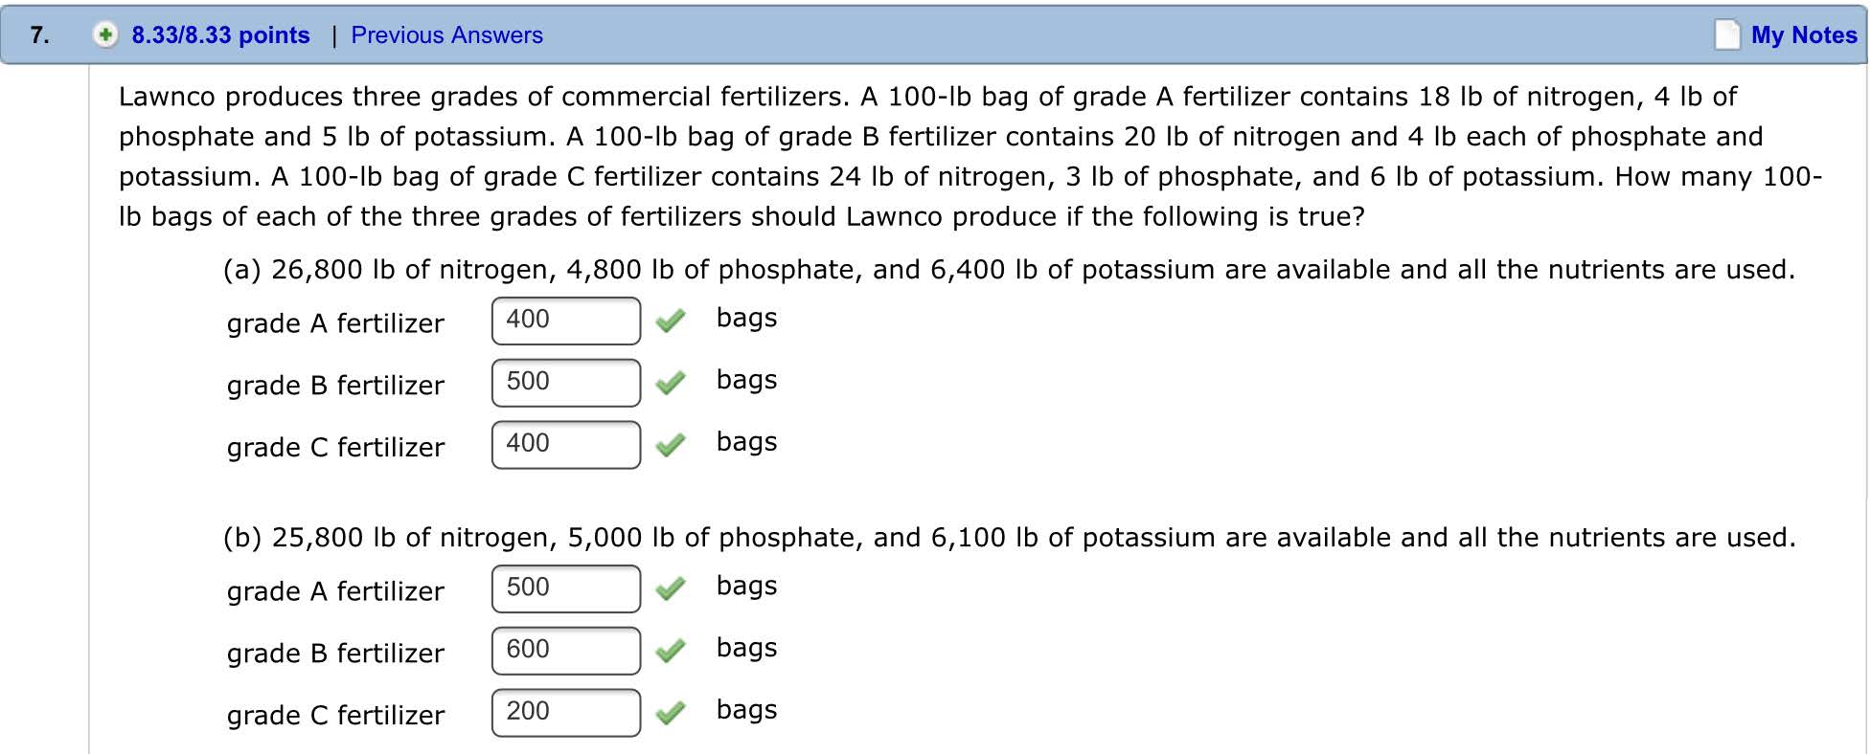Click part (a) grade A fertilizer input
The width and height of the screenshot is (1871, 754).
pyautogui.click(x=565, y=321)
